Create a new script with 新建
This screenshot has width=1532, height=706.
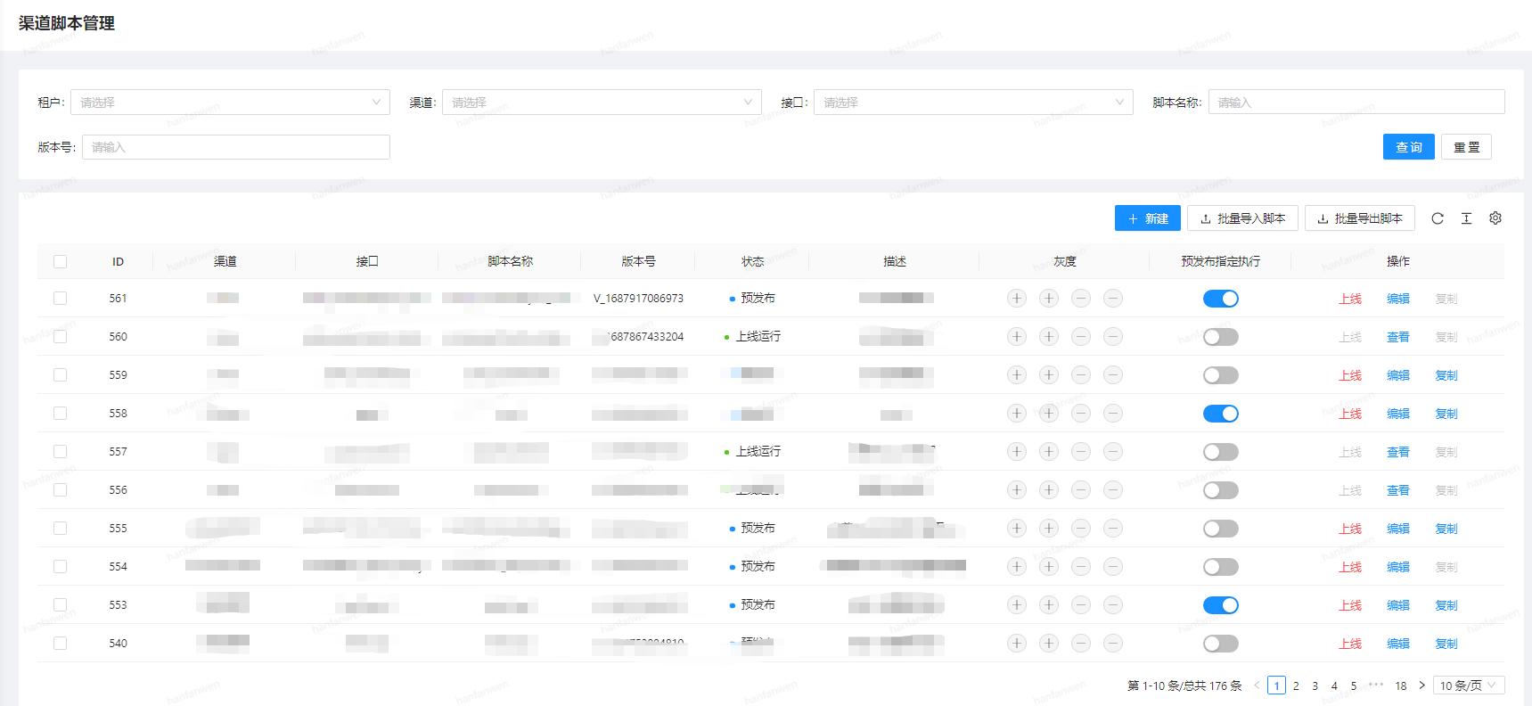tap(1148, 218)
